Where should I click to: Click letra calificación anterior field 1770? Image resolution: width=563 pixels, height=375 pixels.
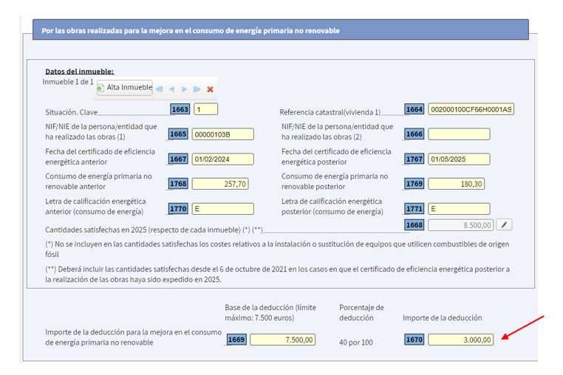(222, 209)
